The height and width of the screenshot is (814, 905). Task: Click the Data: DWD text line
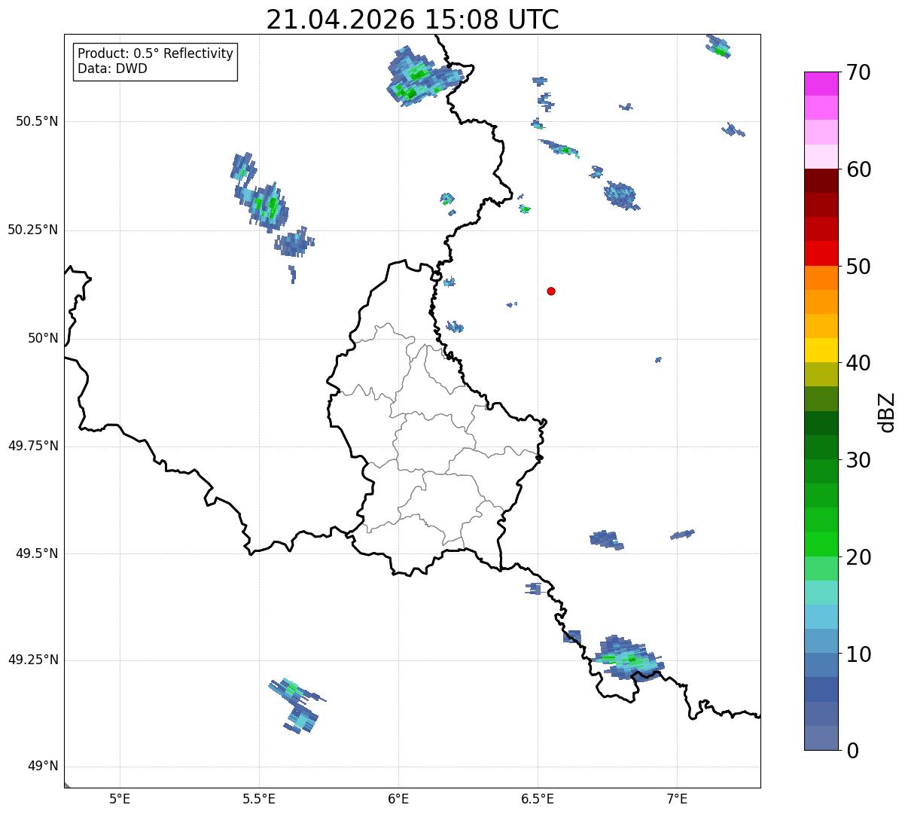(112, 69)
